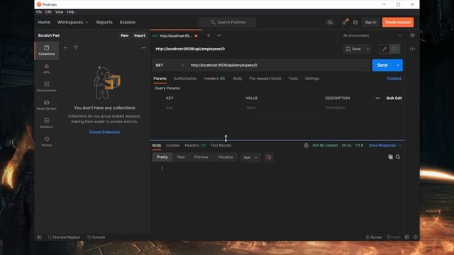Viewport: 454px width, 255px height.
Task: Open the Environments sidebar panel
Action: point(47,86)
